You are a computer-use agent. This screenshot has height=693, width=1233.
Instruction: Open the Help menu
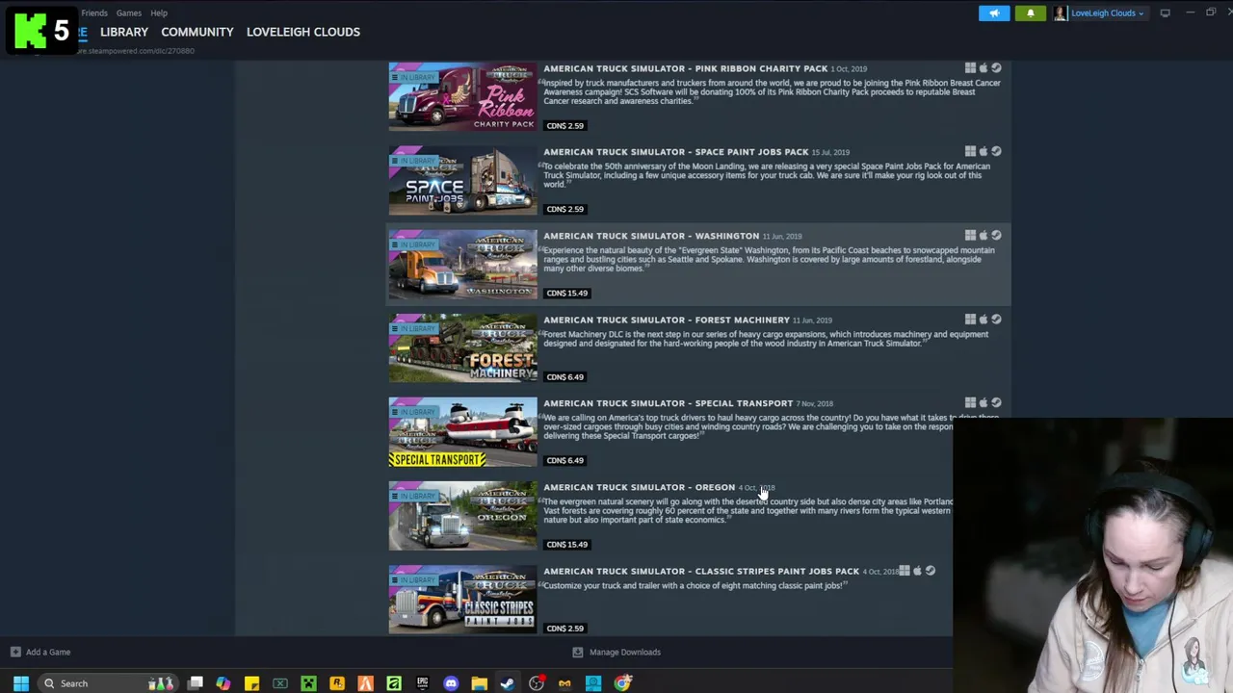point(159,13)
